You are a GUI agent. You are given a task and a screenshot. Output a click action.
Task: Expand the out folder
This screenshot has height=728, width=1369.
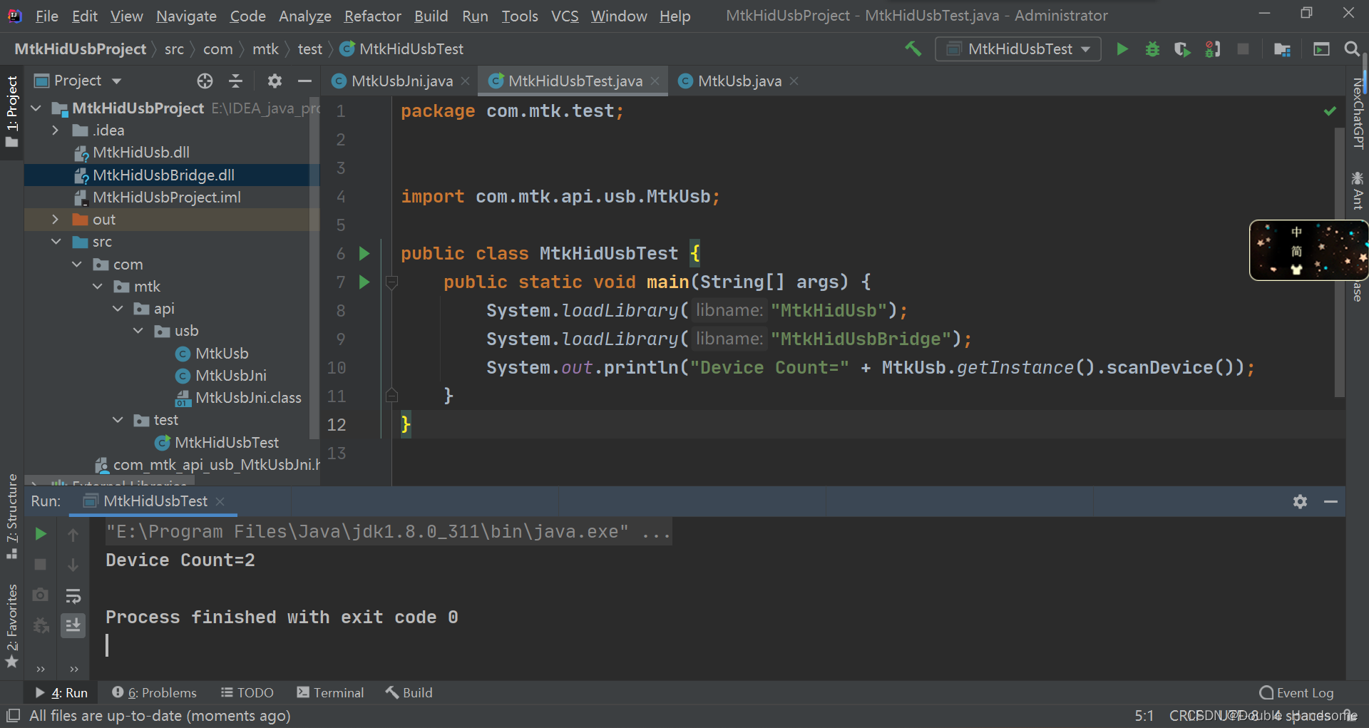[x=56, y=220]
